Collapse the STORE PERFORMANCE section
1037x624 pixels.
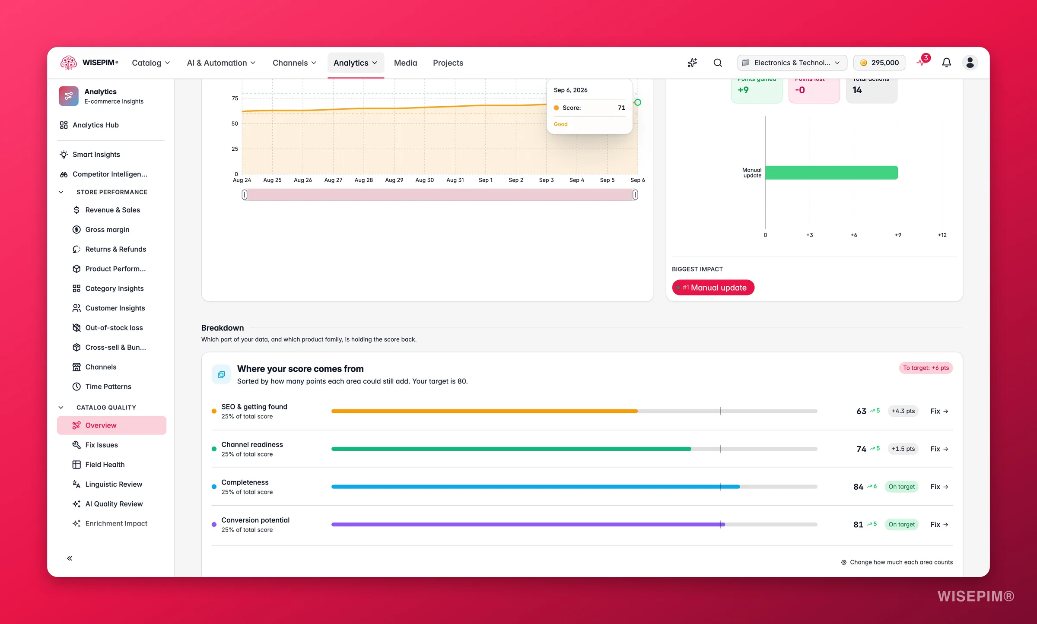point(61,192)
